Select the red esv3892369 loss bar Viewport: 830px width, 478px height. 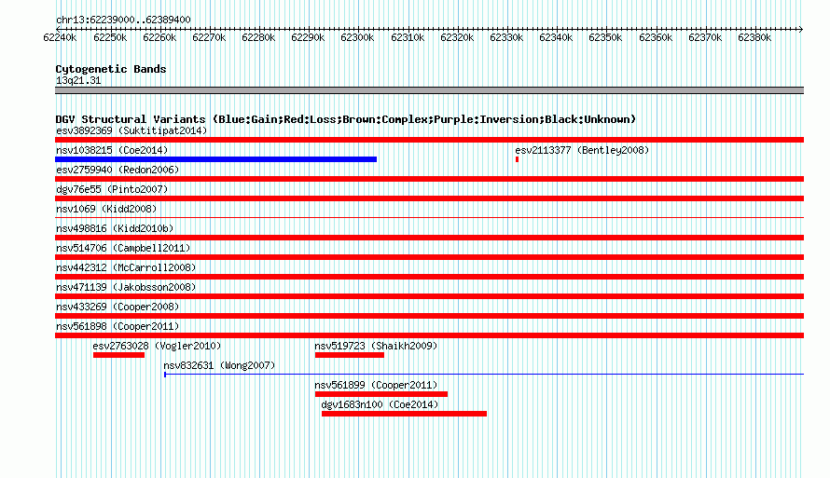click(429, 140)
